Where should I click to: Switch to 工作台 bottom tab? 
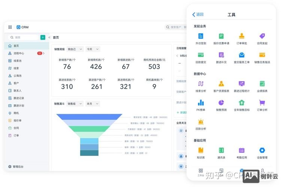201,172
